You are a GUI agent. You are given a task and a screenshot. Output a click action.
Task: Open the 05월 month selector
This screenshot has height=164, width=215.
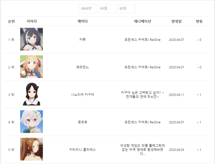click(107, 9)
